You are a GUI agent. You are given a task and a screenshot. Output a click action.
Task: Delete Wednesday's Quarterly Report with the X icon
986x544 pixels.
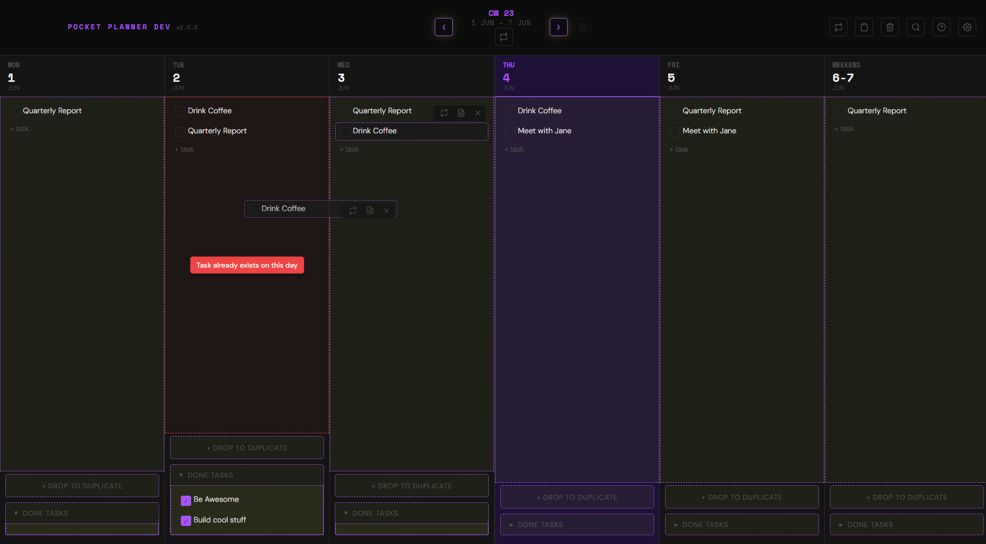[x=478, y=113]
